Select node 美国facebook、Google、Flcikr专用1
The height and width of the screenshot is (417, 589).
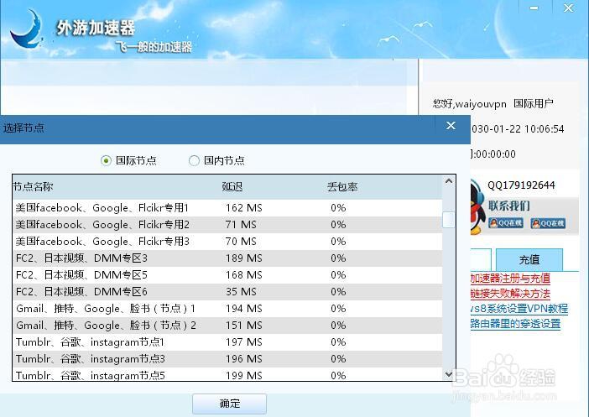pyautogui.click(x=227, y=208)
